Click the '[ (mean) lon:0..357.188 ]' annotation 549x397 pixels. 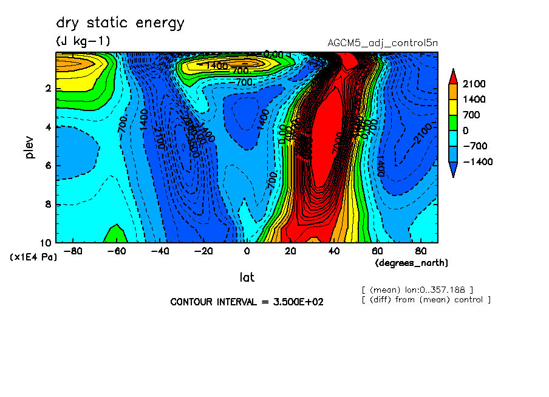click(x=417, y=290)
